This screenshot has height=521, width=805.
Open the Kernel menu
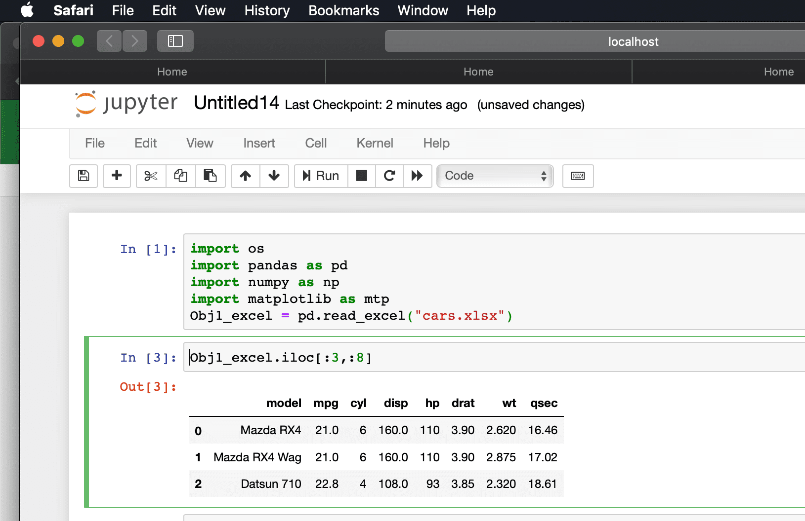click(x=375, y=143)
